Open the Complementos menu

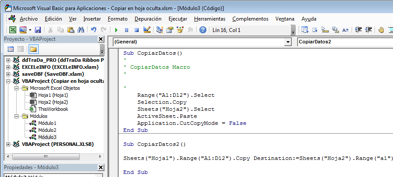coord(250,19)
